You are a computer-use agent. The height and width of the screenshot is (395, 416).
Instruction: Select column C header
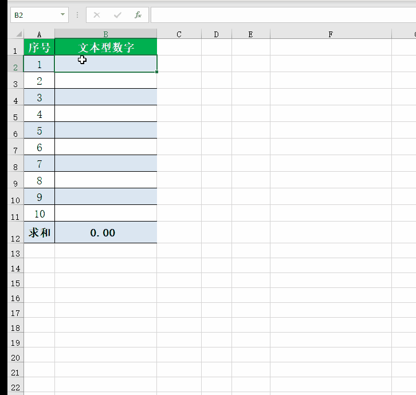click(179, 34)
